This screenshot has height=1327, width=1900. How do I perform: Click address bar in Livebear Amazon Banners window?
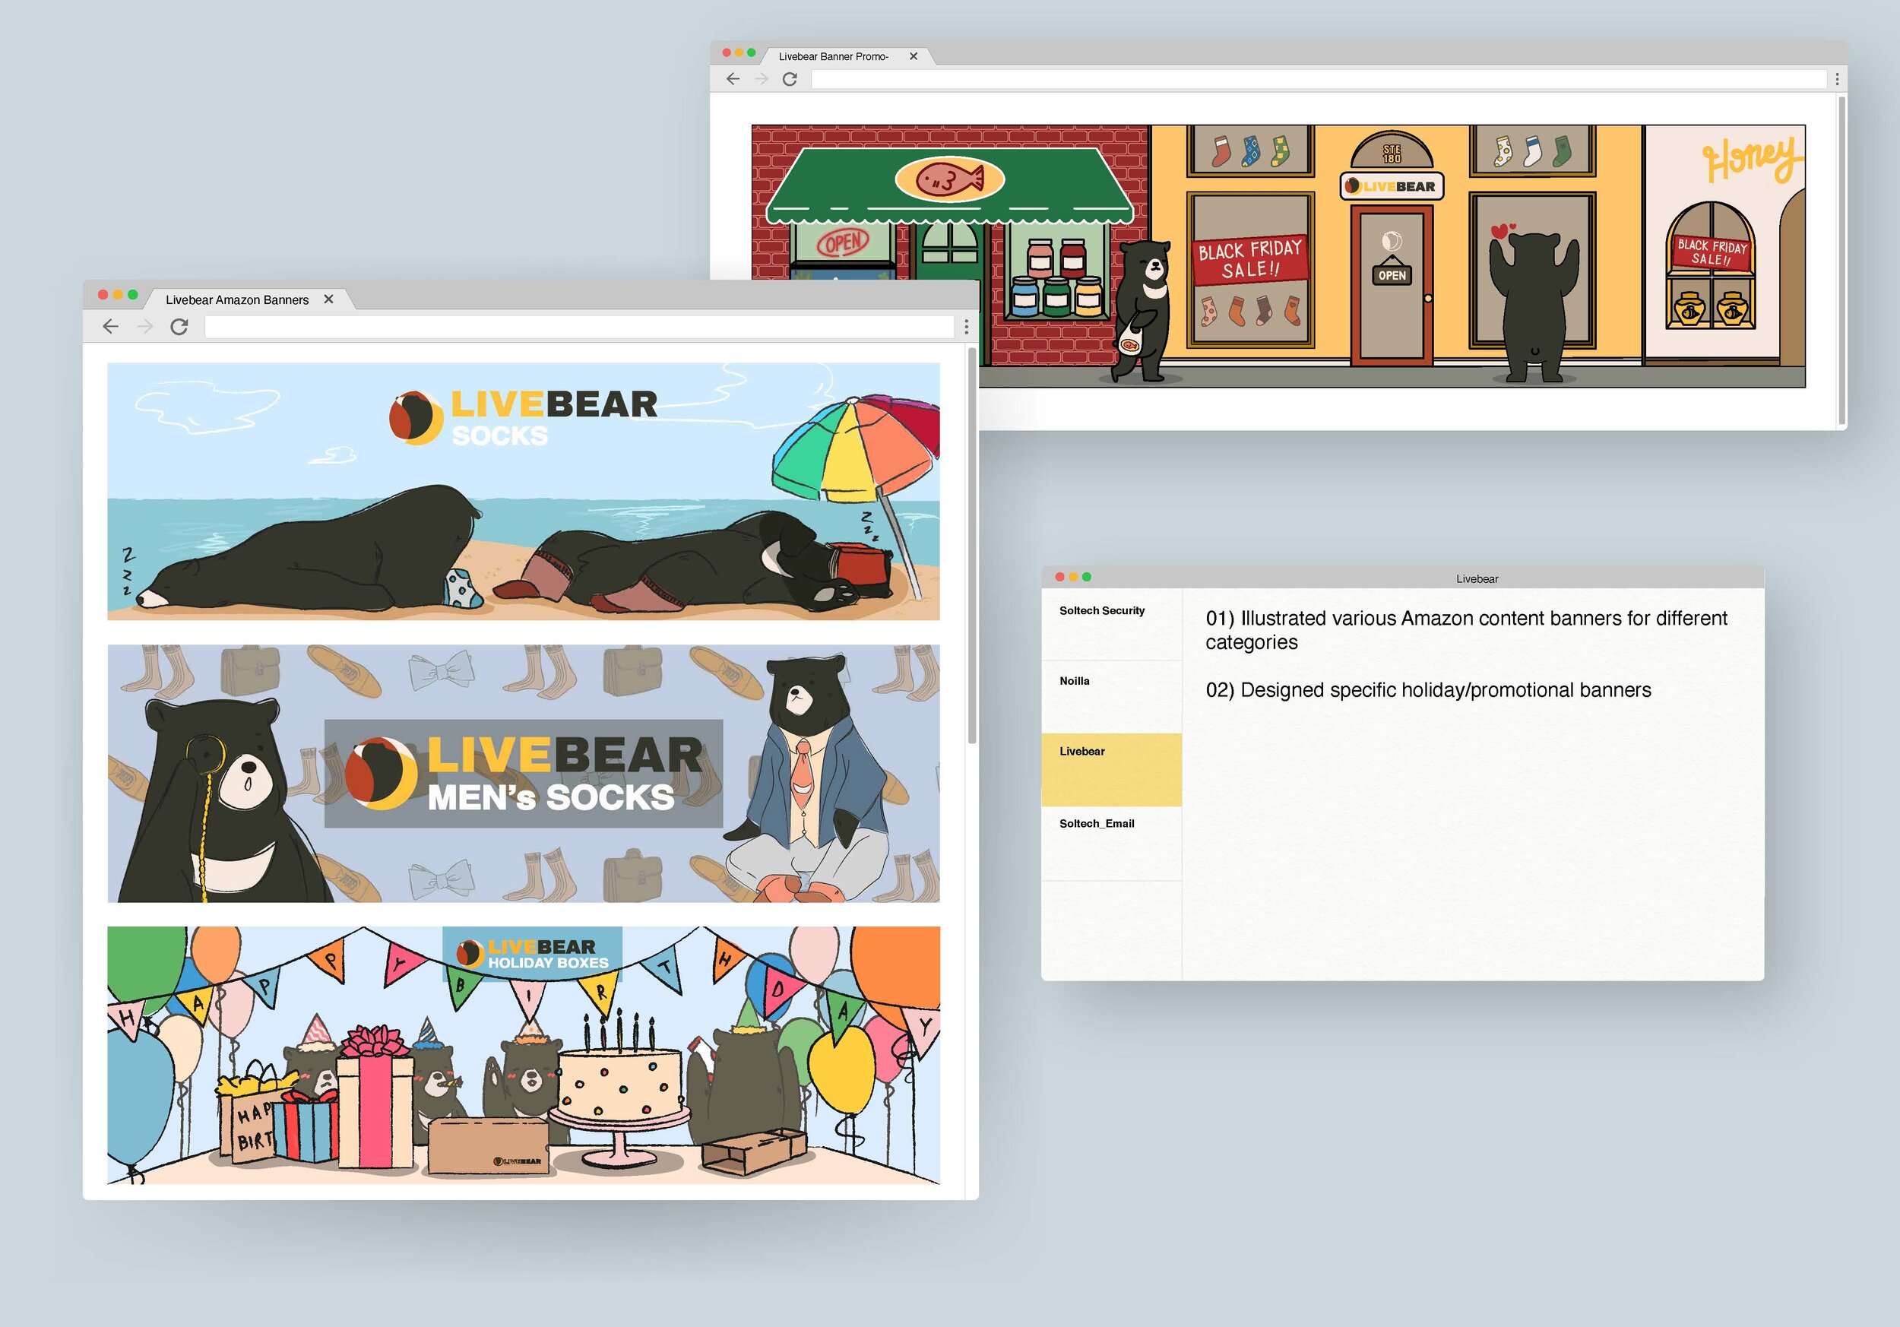pyautogui.click(x=579, y=328)
